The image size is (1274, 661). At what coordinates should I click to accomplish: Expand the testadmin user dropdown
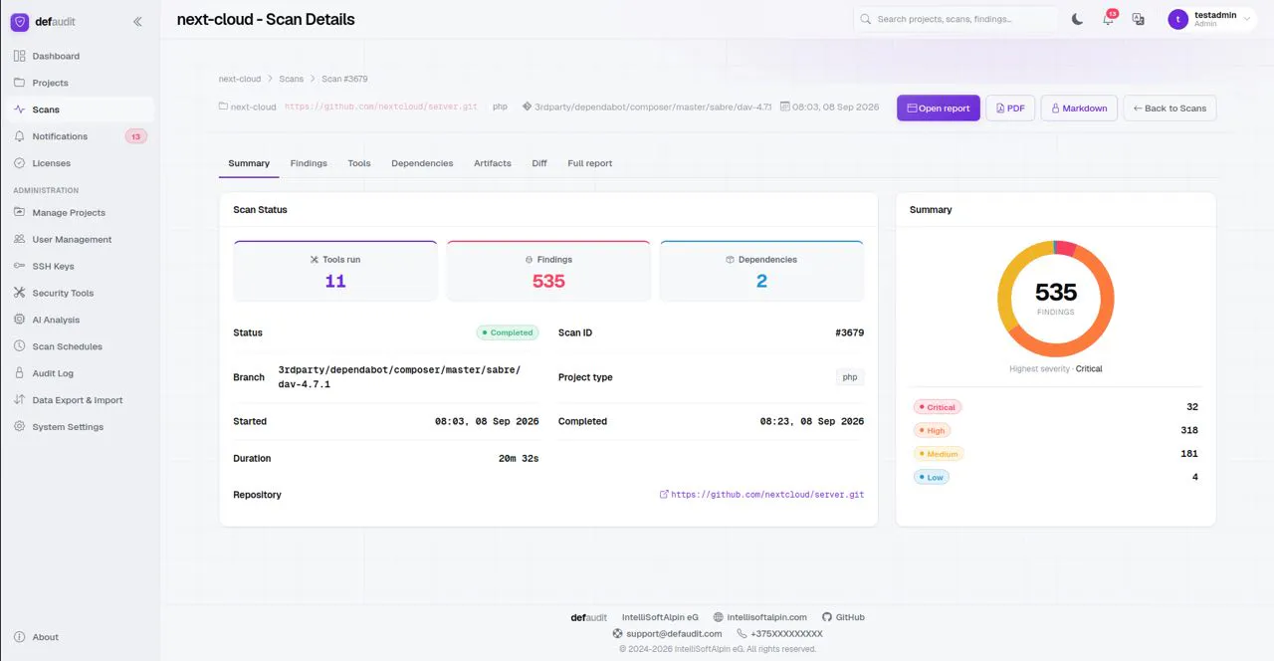pyautogui.click(x=1210, y=19)
